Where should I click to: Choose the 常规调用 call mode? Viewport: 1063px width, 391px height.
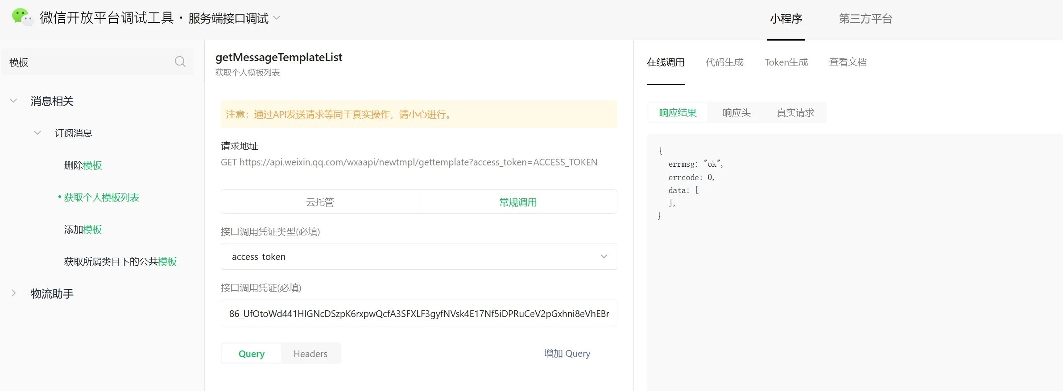point(518,202)
